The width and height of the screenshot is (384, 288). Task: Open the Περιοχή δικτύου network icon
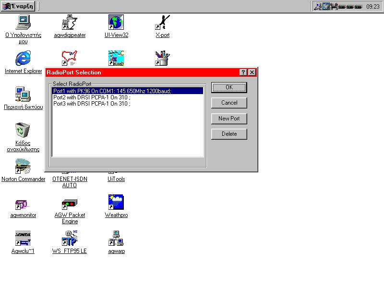pos(23,94)
